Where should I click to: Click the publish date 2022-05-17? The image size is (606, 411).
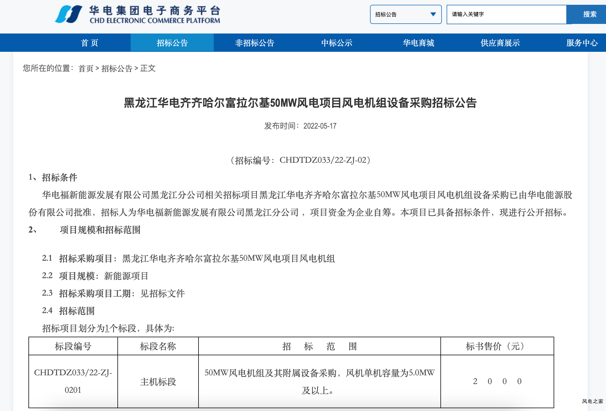(x=320, y=126)
